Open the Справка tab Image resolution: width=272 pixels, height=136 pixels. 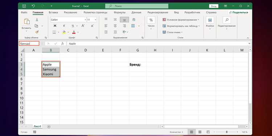[x=211, y=12]
